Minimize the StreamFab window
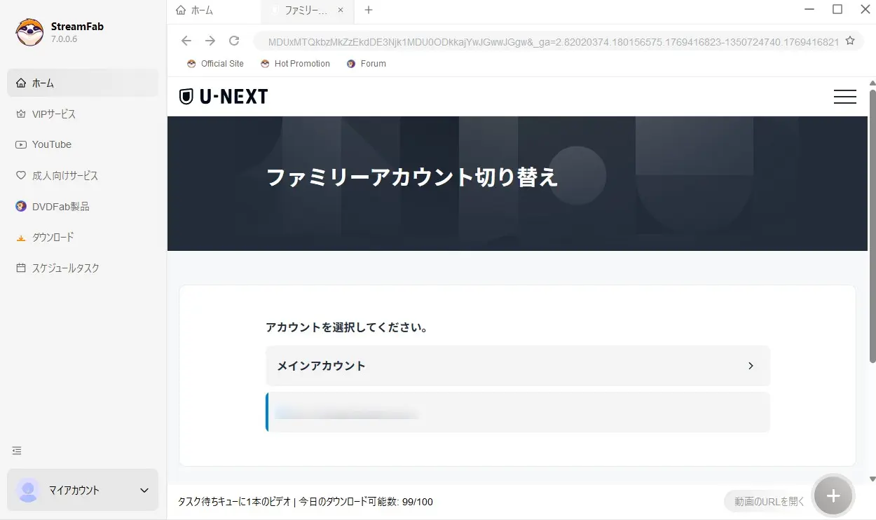This screenshot has width=876, height=520. pyautogui.click(x=811, y=9)
